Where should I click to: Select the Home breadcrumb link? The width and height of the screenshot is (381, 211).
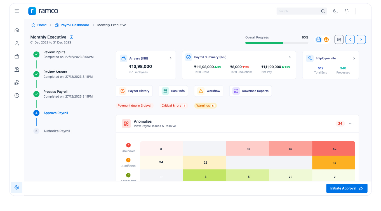pos(41,25)
